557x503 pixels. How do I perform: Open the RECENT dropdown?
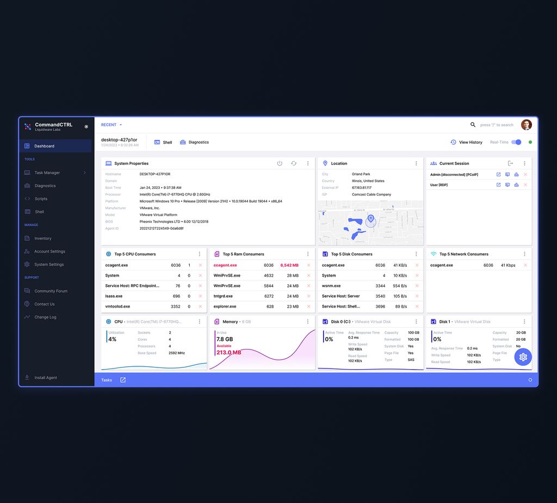(112, 125)
